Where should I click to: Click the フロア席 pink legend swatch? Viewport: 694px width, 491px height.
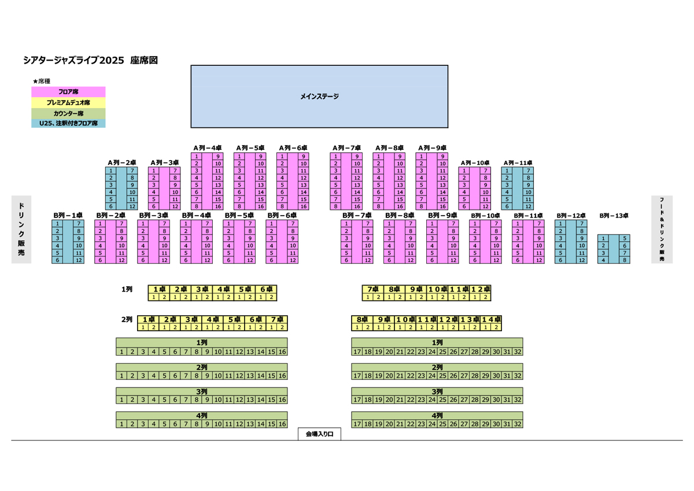[68, 92]
